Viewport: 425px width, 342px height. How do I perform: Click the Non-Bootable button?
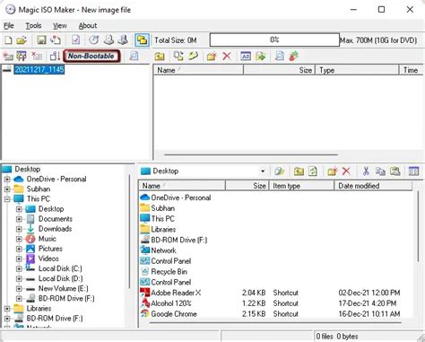pyautogui.click(x=91, y=56)
